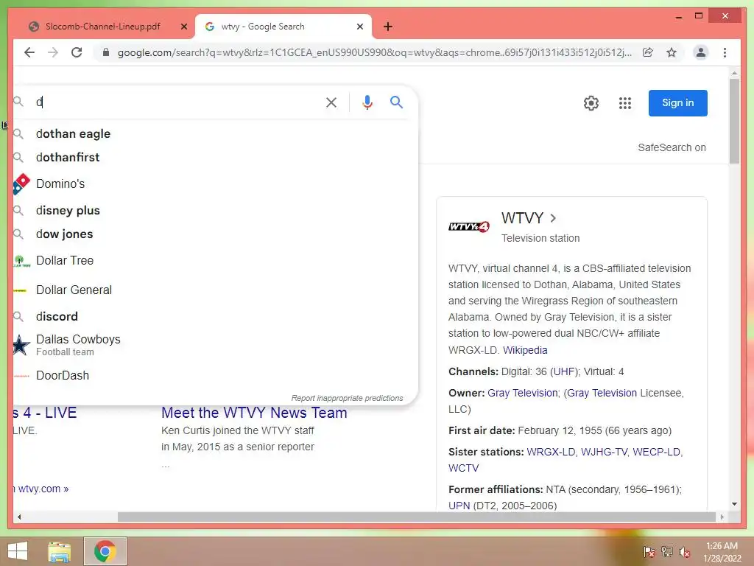Click the vertical scrollbar down arrow
Screen dimensions: 754x566
tap(734, 504)
